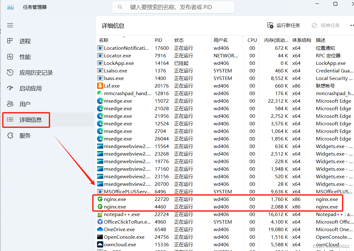Open the more options ellipsis menu
This screenshot has height=251, width=354.
tap(351, 25)
